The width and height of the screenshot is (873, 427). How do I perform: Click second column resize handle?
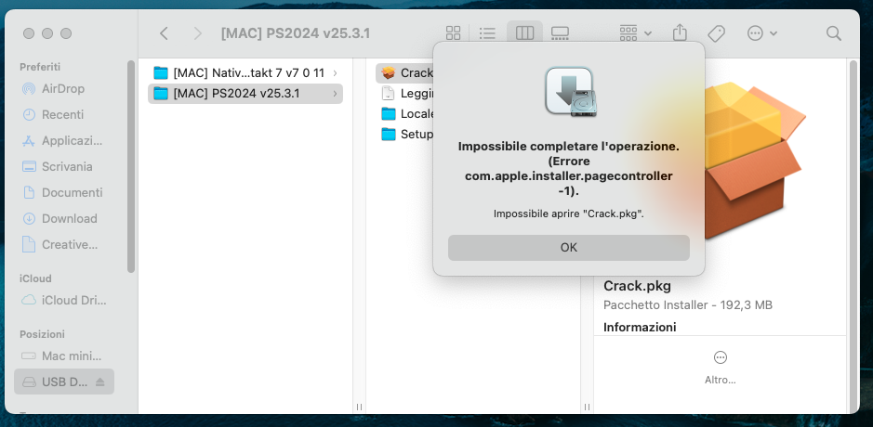(x=587, y=407)
